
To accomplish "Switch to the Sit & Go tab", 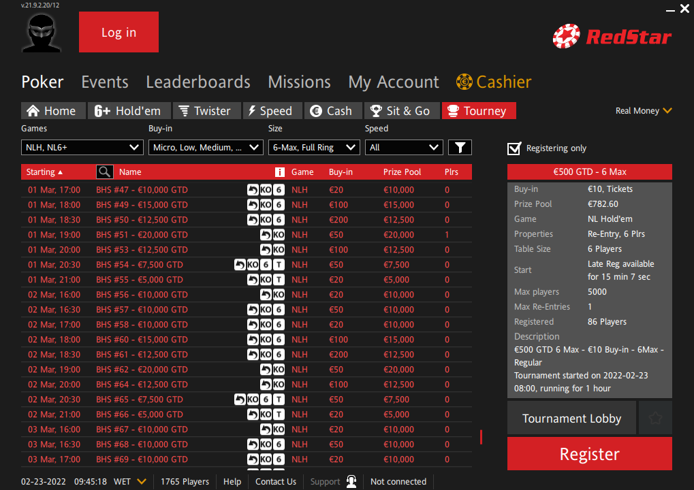I will [x=402, y=110].
